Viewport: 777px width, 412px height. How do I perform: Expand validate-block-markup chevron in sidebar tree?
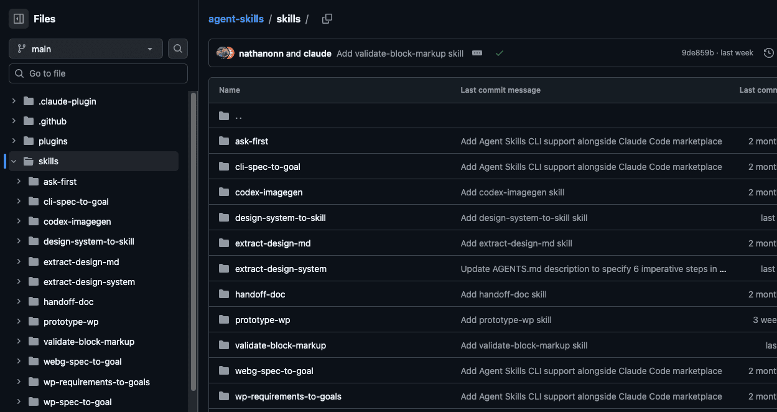pyautogui.click(x=19, y=342)
